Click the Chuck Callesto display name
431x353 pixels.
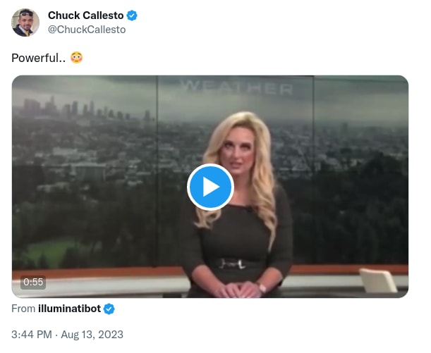click(86, 16)
